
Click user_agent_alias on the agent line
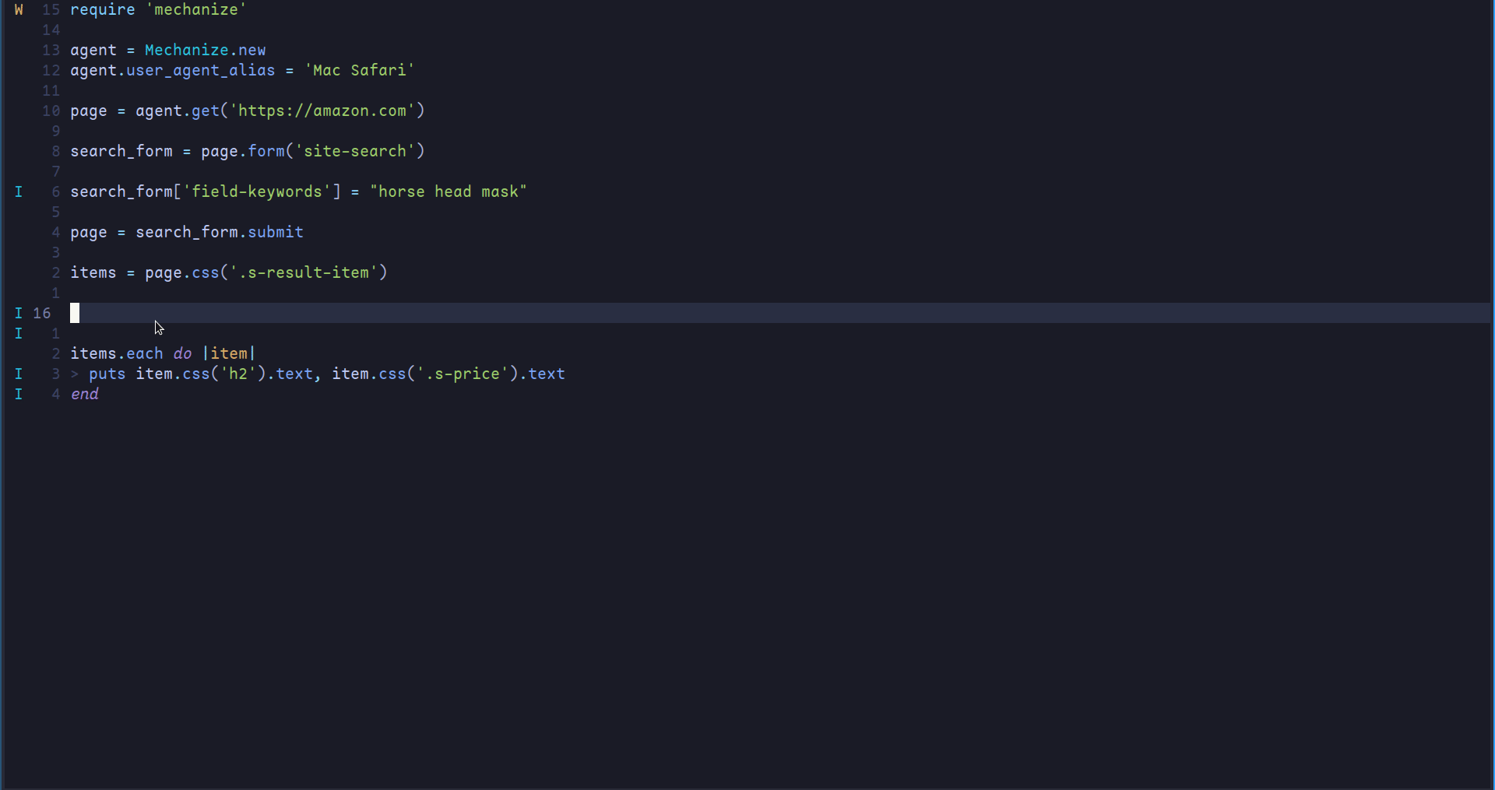(201, 70)
